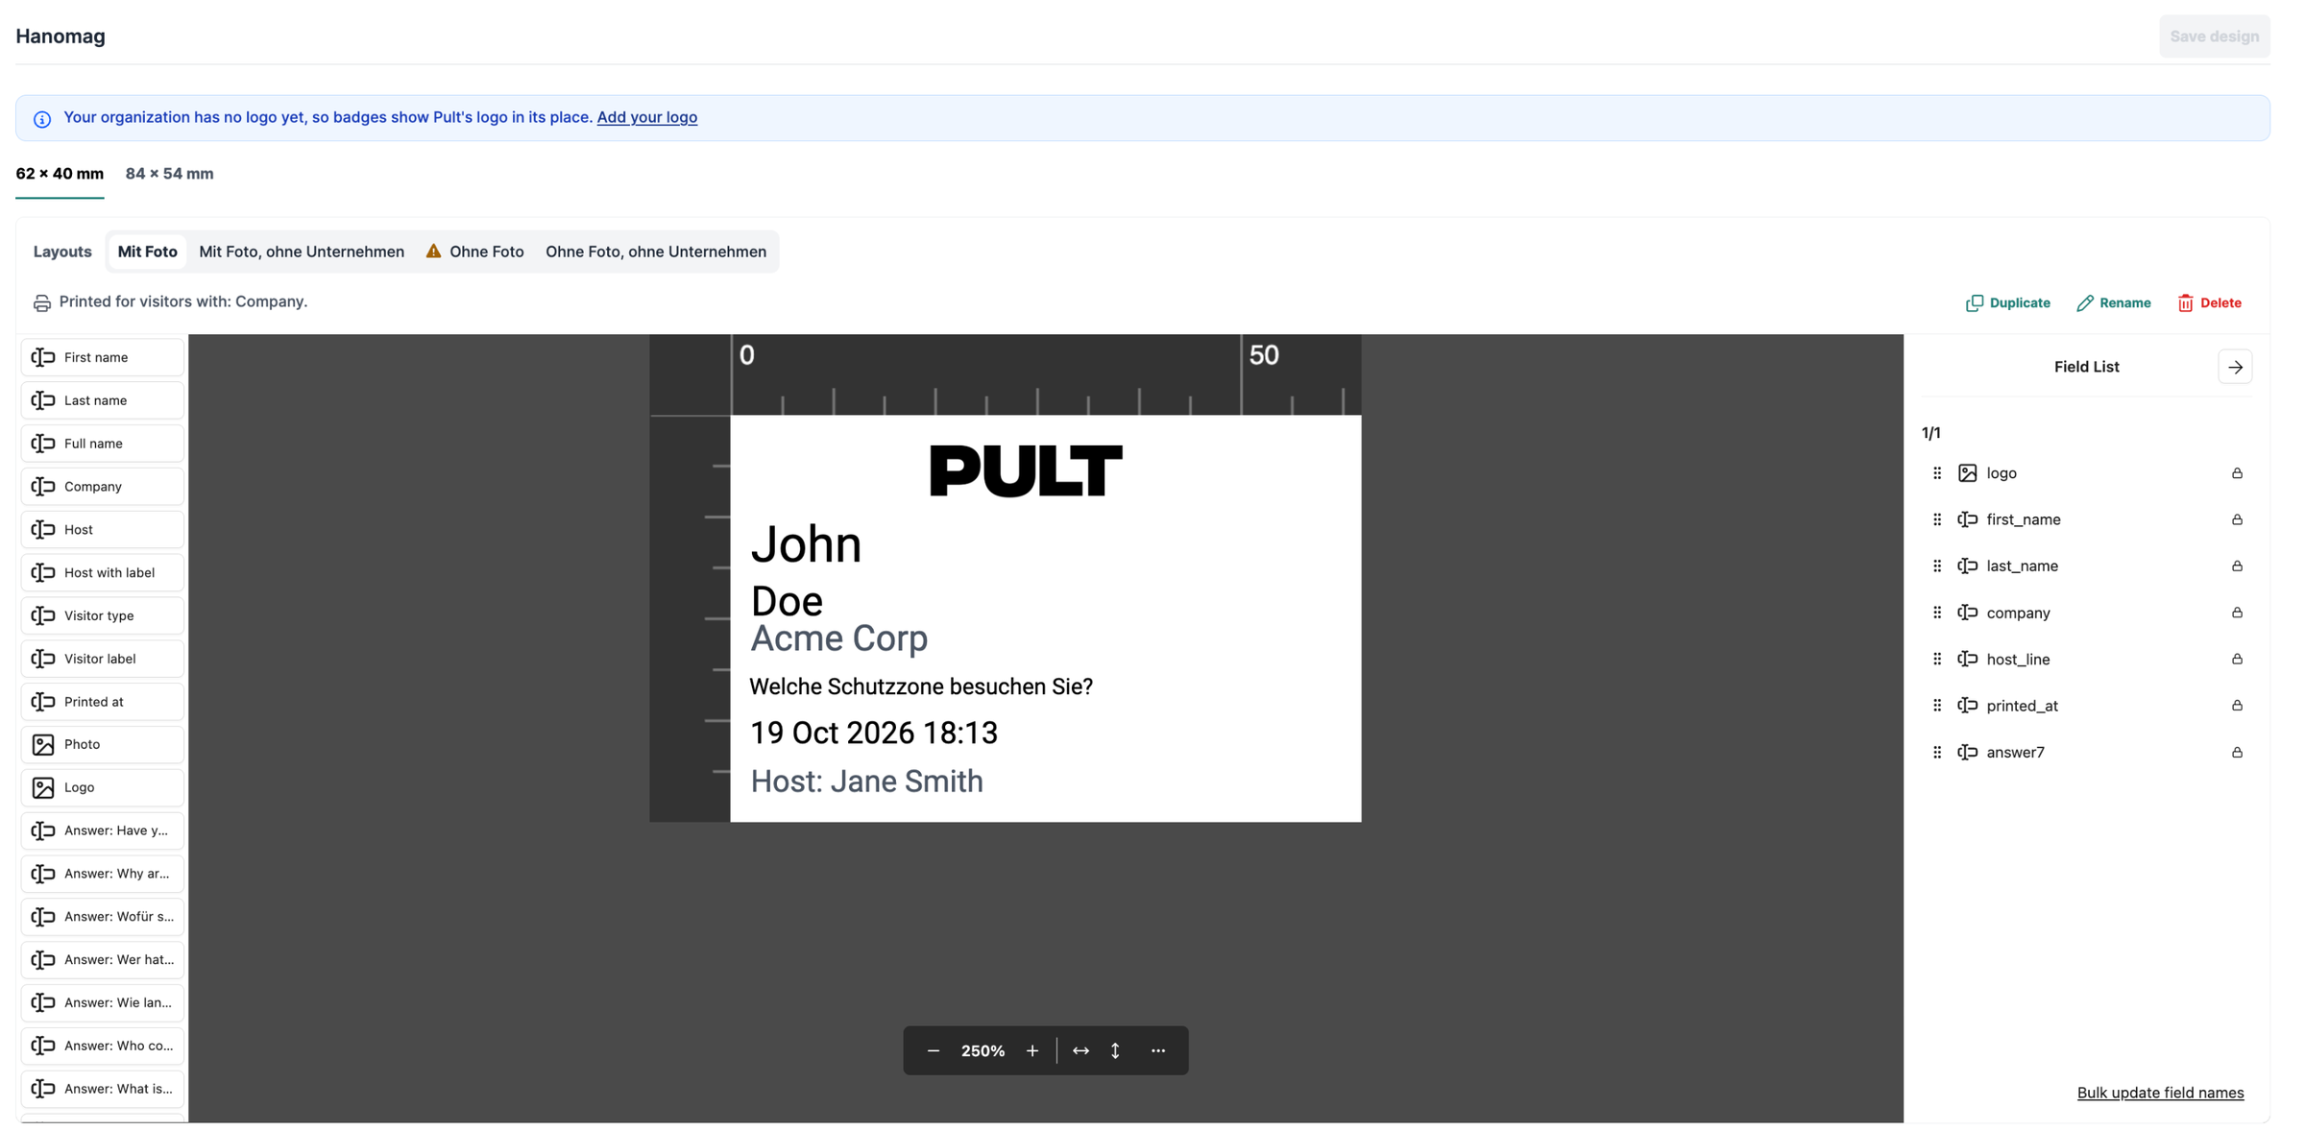Select the 62 × 40 mm tab
This screenshot has height=1131, width=2305.
click(60, 174)
